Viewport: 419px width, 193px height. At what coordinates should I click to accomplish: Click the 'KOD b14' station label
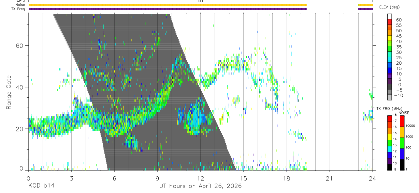[x=41, y=186]
